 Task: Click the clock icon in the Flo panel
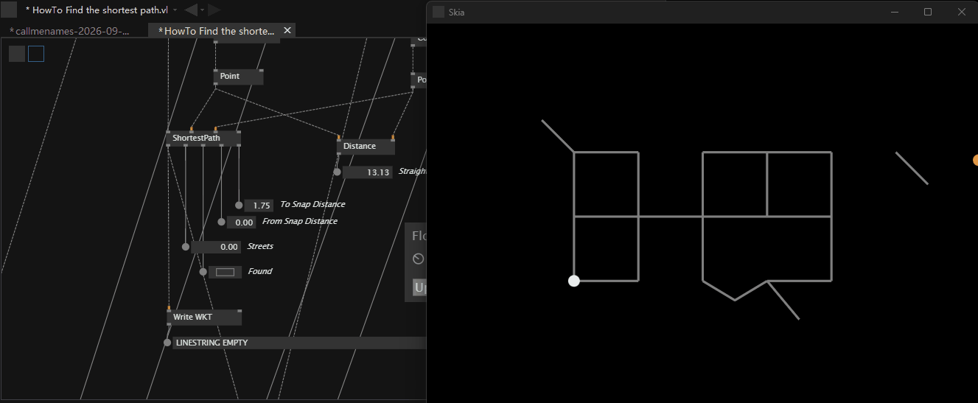[x=419, y=259]
